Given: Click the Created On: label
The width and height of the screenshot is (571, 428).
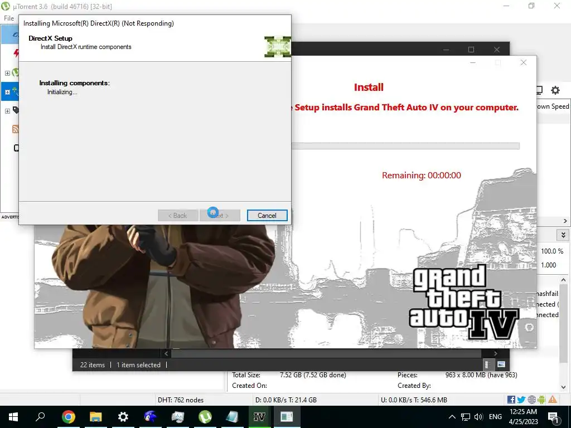Looking at the screenshot, I should point(249,386).
